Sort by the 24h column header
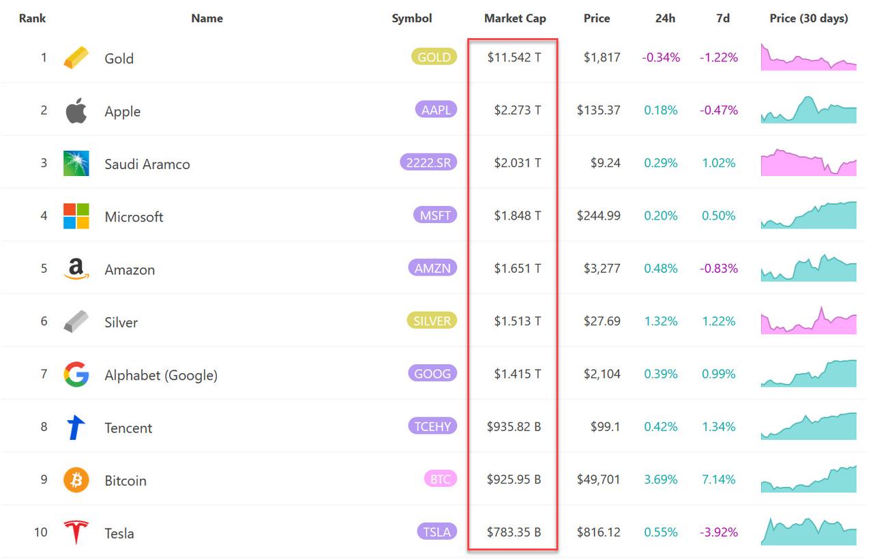Image resolution: width=873 pixels, height=560 pixels. click(x=665, y=18)
